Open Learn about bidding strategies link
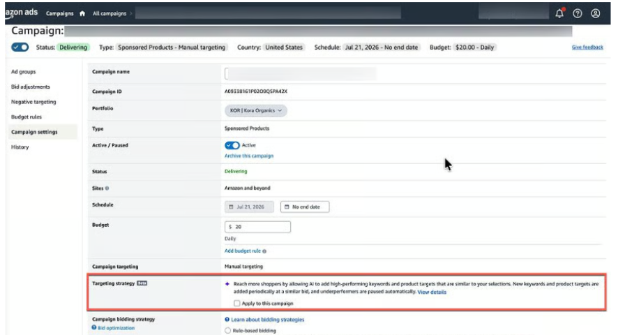This screenshot has width=625, height=335. pos(267,320)
